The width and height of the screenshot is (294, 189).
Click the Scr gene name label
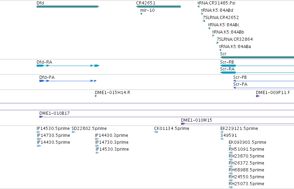click(x=223, y=54)
